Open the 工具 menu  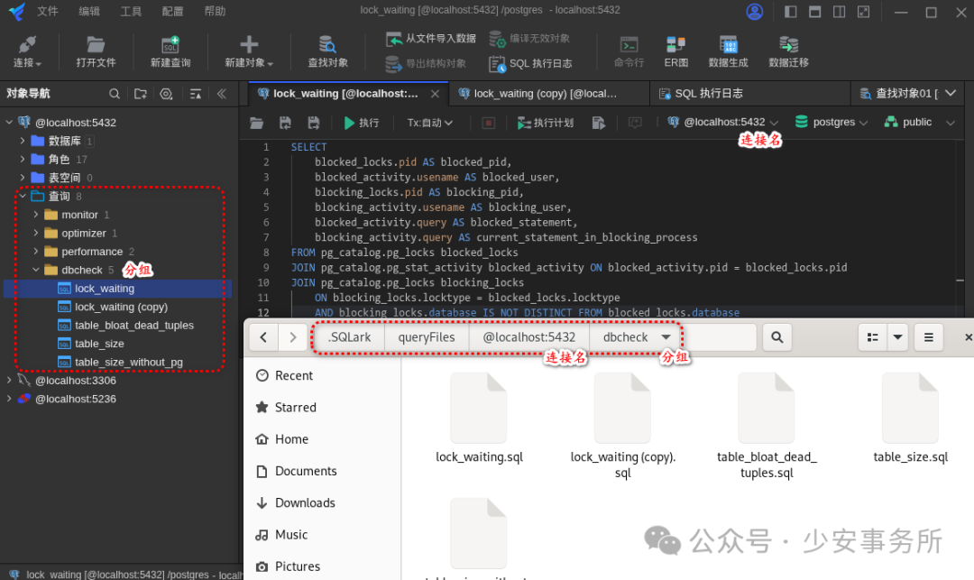131,11
